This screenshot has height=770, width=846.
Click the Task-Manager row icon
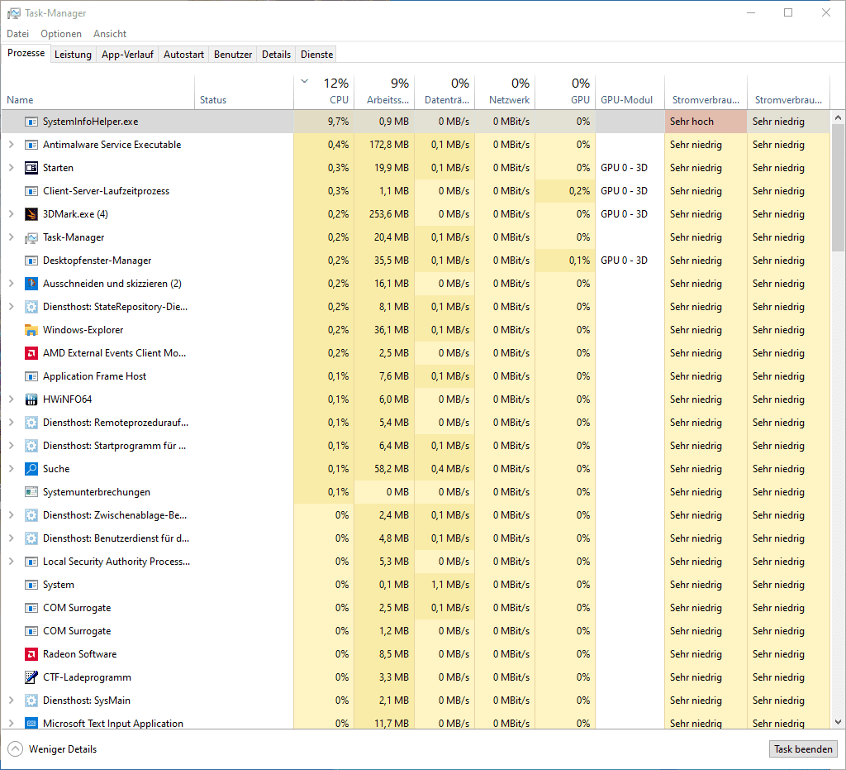tap(31, 237)
